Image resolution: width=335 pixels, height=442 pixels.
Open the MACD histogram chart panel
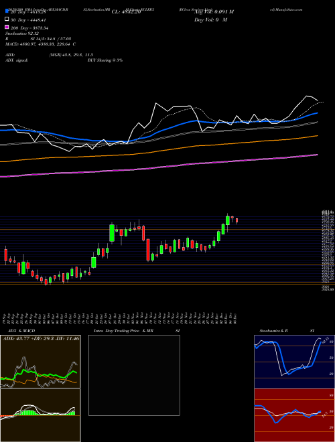(40, 415)
